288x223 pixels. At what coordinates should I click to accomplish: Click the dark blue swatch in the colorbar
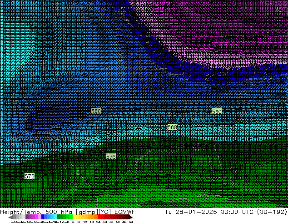pos(43,217)
